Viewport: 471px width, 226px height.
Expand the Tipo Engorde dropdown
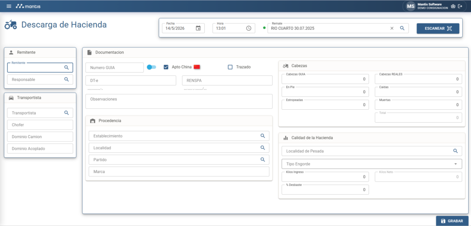click(x=372, y=164)
